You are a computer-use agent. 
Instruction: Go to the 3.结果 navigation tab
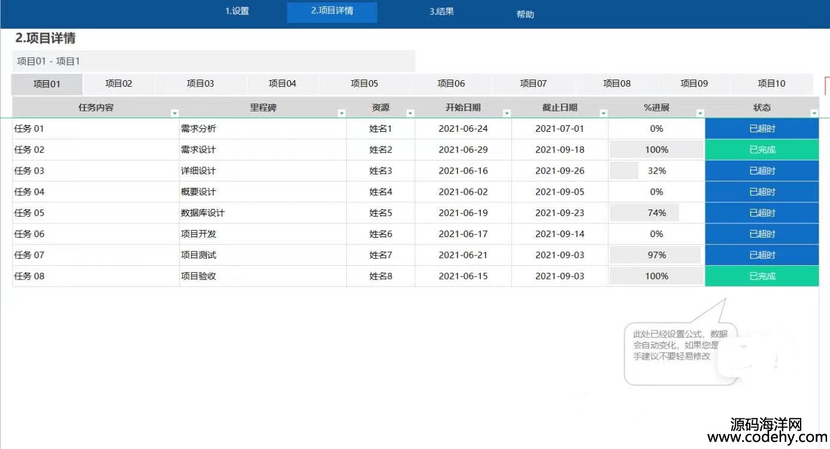point(441,11)
